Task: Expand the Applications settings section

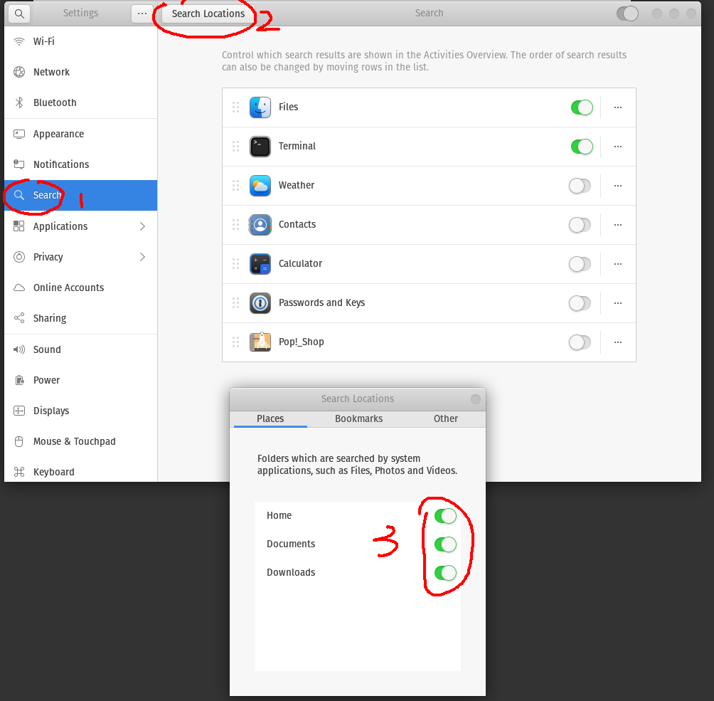Action: click(80, 226)
